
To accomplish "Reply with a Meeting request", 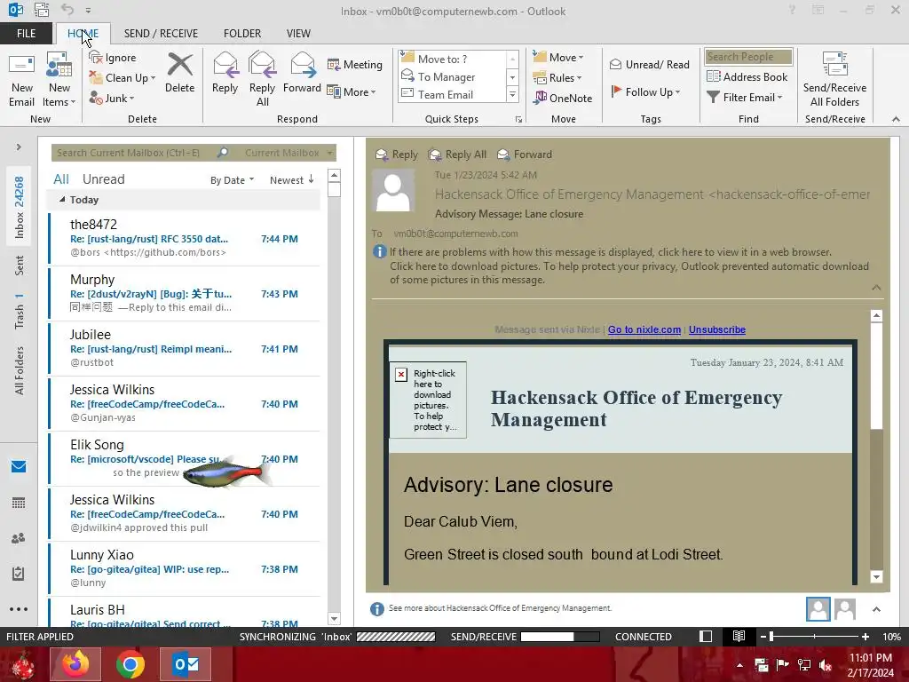I will pos(355,64).
